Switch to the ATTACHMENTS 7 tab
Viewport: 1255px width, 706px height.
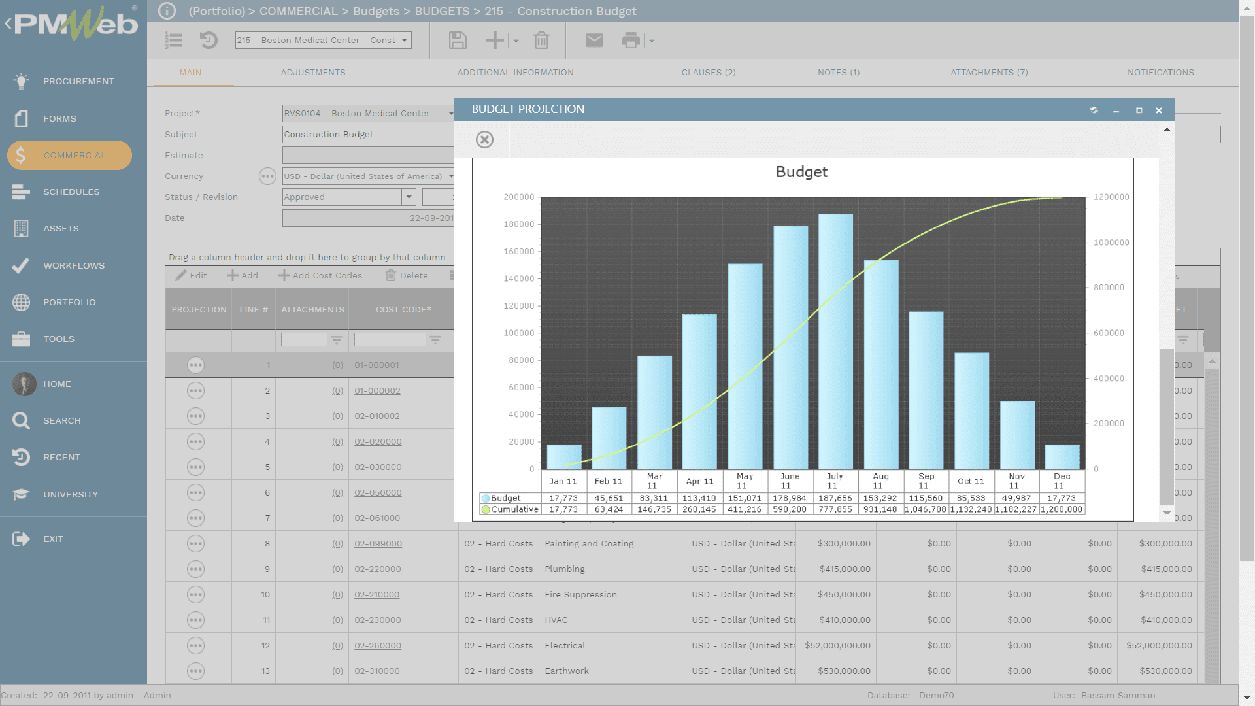click(989, 71)
